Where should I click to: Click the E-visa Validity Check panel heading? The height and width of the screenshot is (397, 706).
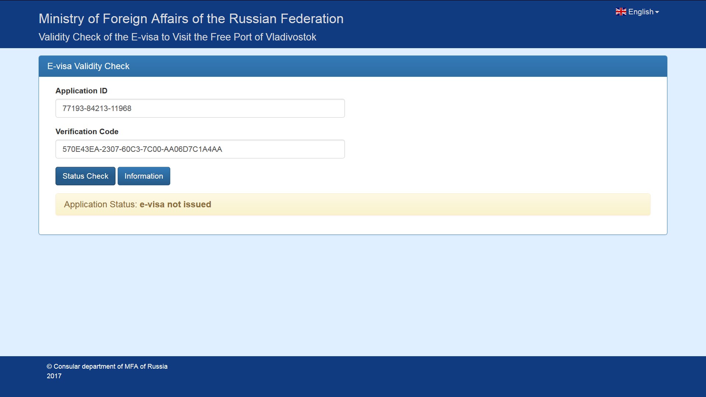(x=88, y=66)
